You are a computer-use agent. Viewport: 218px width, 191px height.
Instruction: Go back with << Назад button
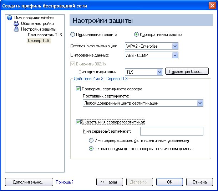(x=110, y=182)
